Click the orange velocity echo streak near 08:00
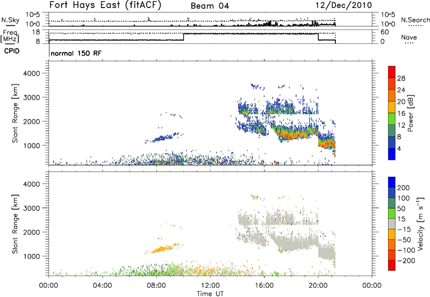 coord(163,249)
